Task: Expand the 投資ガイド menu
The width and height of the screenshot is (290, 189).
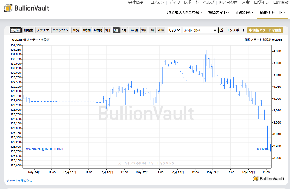Action: pyautogui.click(x=219, y=13)
